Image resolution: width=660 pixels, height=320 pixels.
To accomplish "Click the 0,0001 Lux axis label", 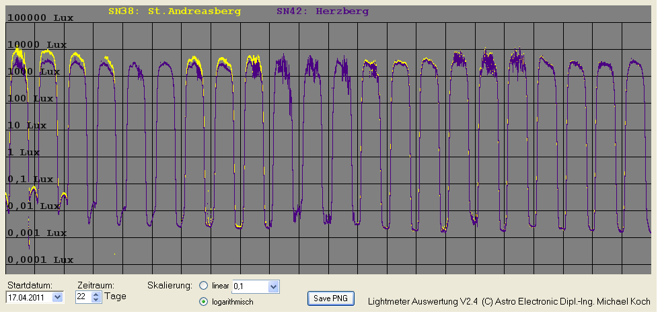I will coord(41,260).
